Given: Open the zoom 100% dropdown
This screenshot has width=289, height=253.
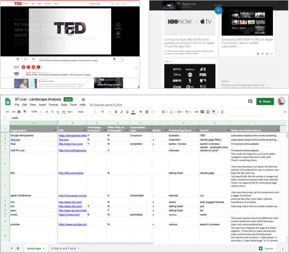Looking at the screenshot, I should 35,112.
